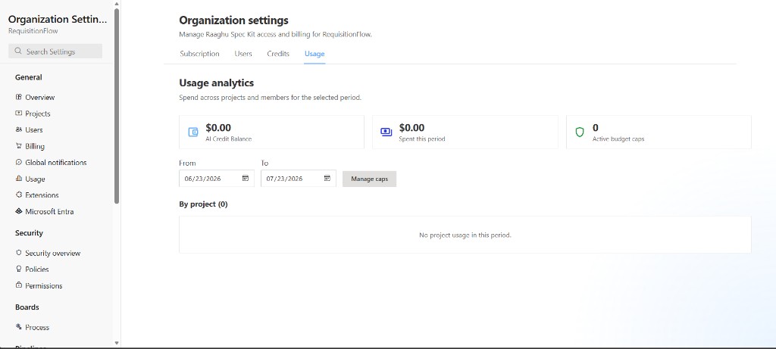Select the Projects sidebar icon
This screenshot has height=349, width=776.
tap(19, 114)
